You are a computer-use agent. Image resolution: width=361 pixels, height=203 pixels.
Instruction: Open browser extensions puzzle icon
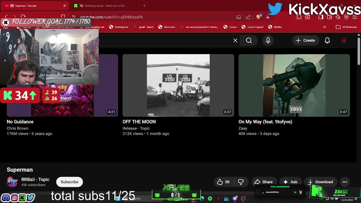pyautogui.click(x=299, y=17)
